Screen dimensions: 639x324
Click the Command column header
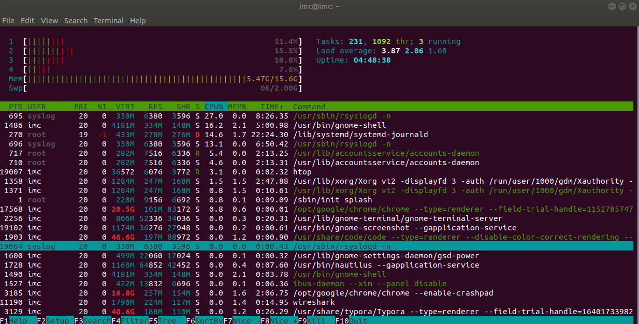pyautogui.click(x=309, y=107)
